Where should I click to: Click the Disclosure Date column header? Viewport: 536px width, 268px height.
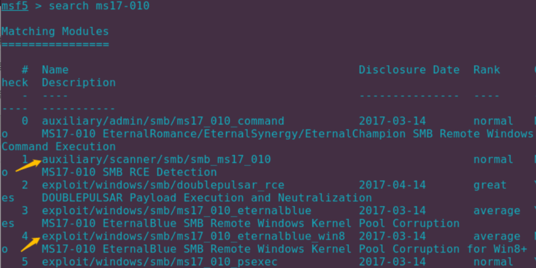tap(409, 70)
